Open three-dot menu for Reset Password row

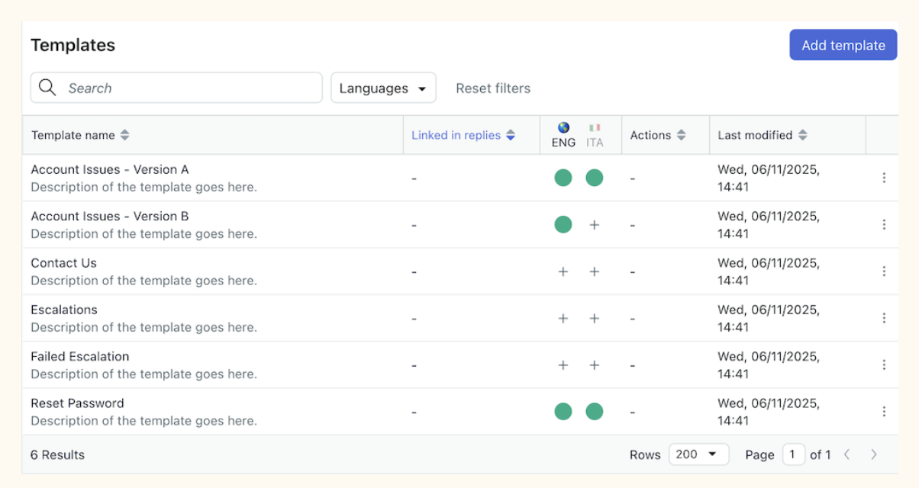884,412
